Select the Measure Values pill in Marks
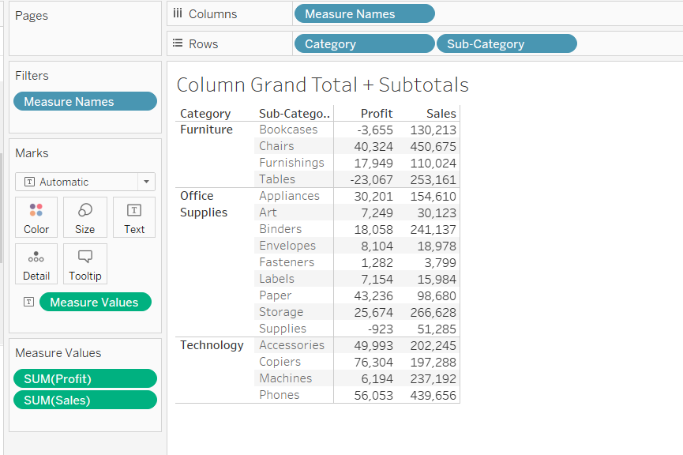Image resolution: width=683 pixels, height=455 pixels. [x=96, y=302]
